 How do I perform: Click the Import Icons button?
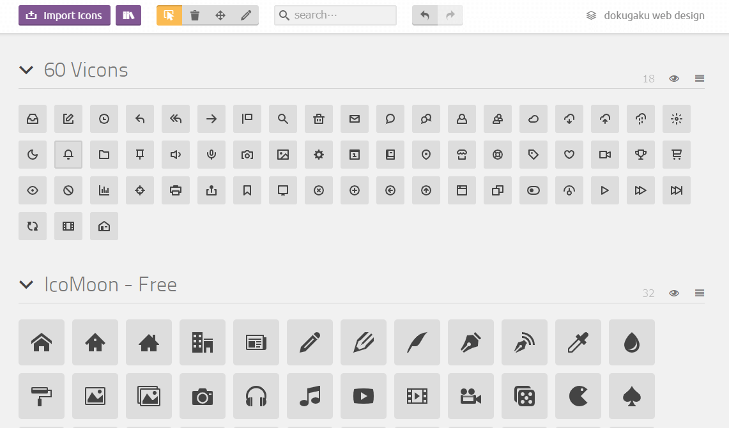[64, 15]
